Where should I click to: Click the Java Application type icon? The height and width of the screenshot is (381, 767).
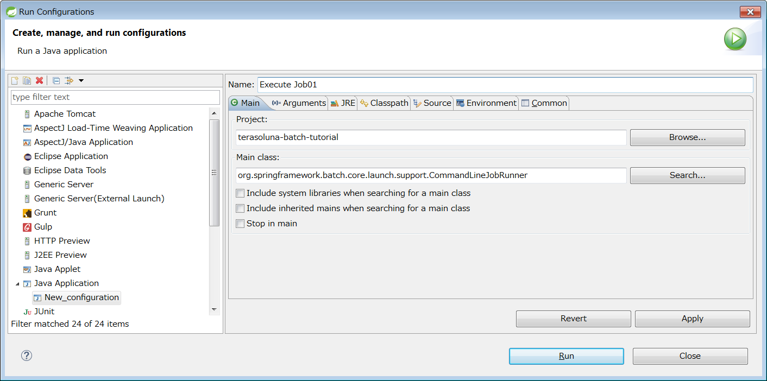27,283
